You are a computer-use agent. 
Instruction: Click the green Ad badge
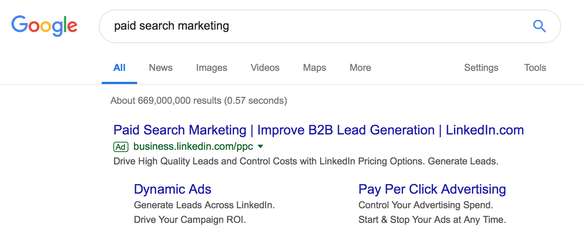tap(121, 147)
